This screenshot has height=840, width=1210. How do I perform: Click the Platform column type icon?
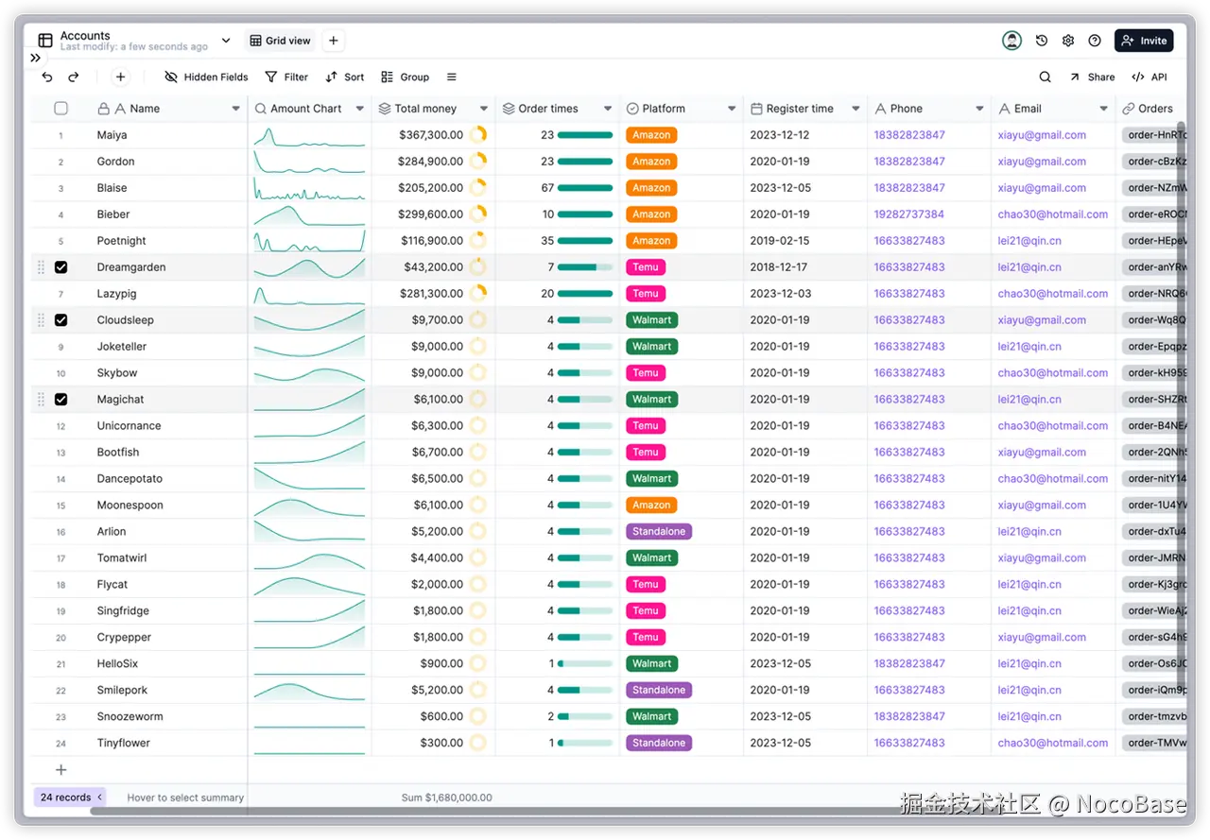(633, 109)
